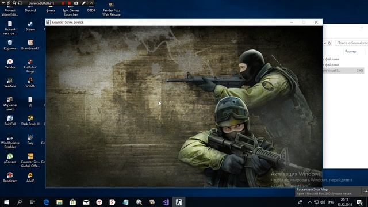This screenshot has height=207, width=368.
Task: Click the first red pause button on recorder
Action: click(x=63, y=3)
